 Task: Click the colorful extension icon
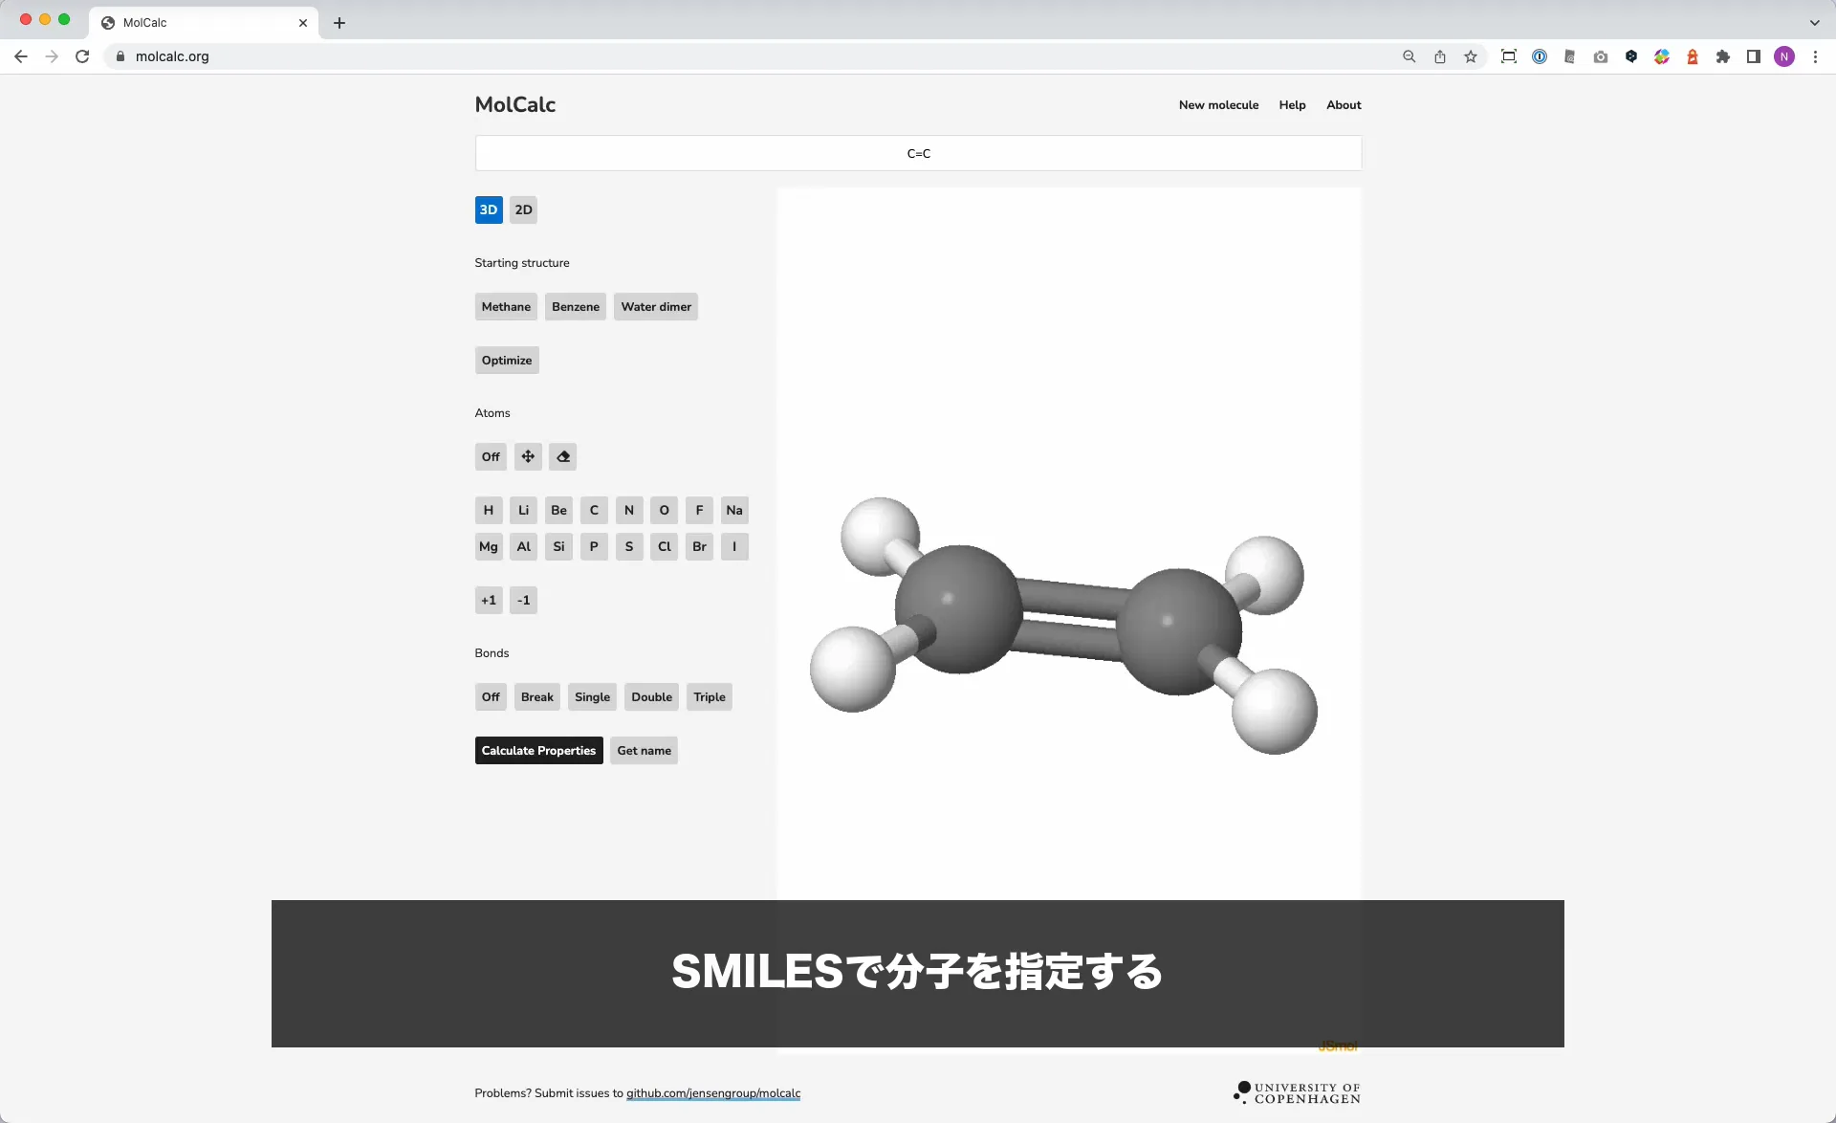pos(1662,56)
